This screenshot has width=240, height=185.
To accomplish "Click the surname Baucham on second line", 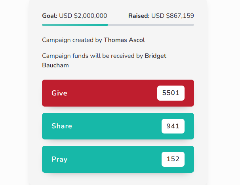I will pos(55,65).
